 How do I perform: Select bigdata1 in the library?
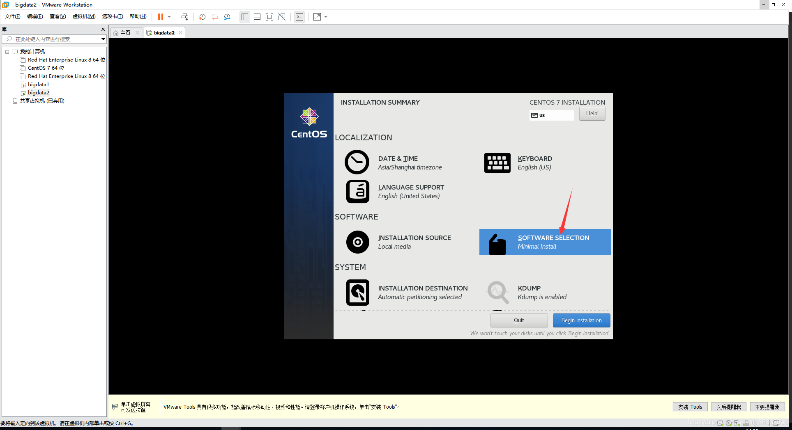point(38,85)
